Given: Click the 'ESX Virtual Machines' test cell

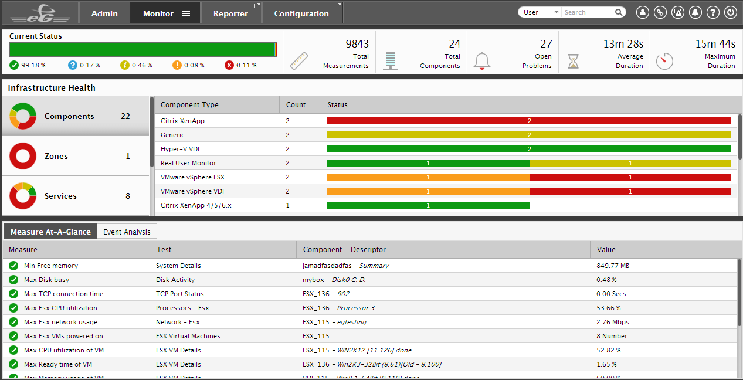Looking at the screenshot, I should coord(188,336).
